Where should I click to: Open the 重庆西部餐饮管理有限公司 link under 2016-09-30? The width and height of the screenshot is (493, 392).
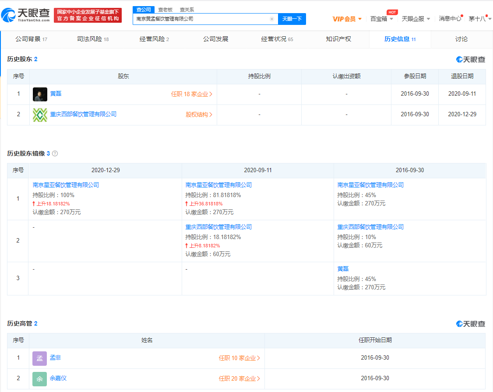tap(370, 227)
